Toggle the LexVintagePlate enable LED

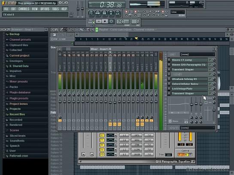pyautogui.click(x=210, y=89)
